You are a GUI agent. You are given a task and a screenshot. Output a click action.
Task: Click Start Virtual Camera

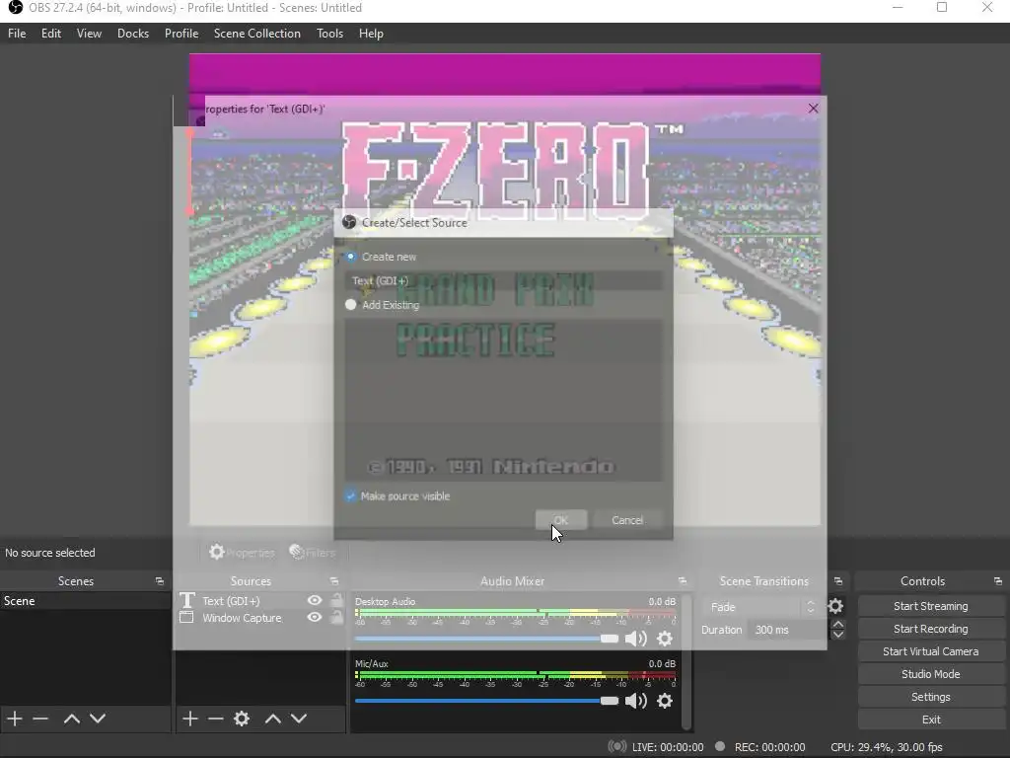930,651
